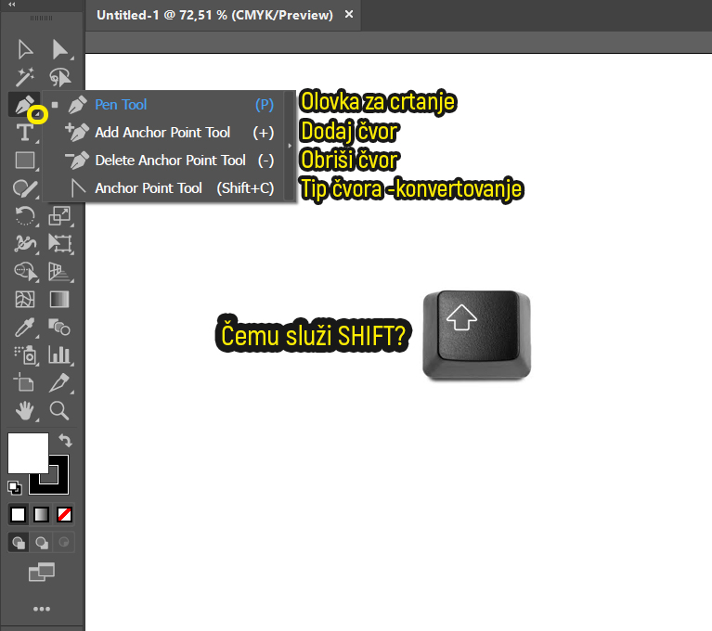Image resolution: width=712 pixels, height=631 pixels.
Task: Click the label 'Tip čvora -konvertovanje'
Action: tap(411, 189)
